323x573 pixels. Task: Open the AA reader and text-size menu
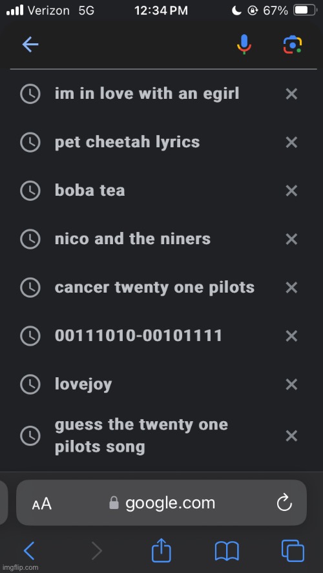tap(41, 504)
